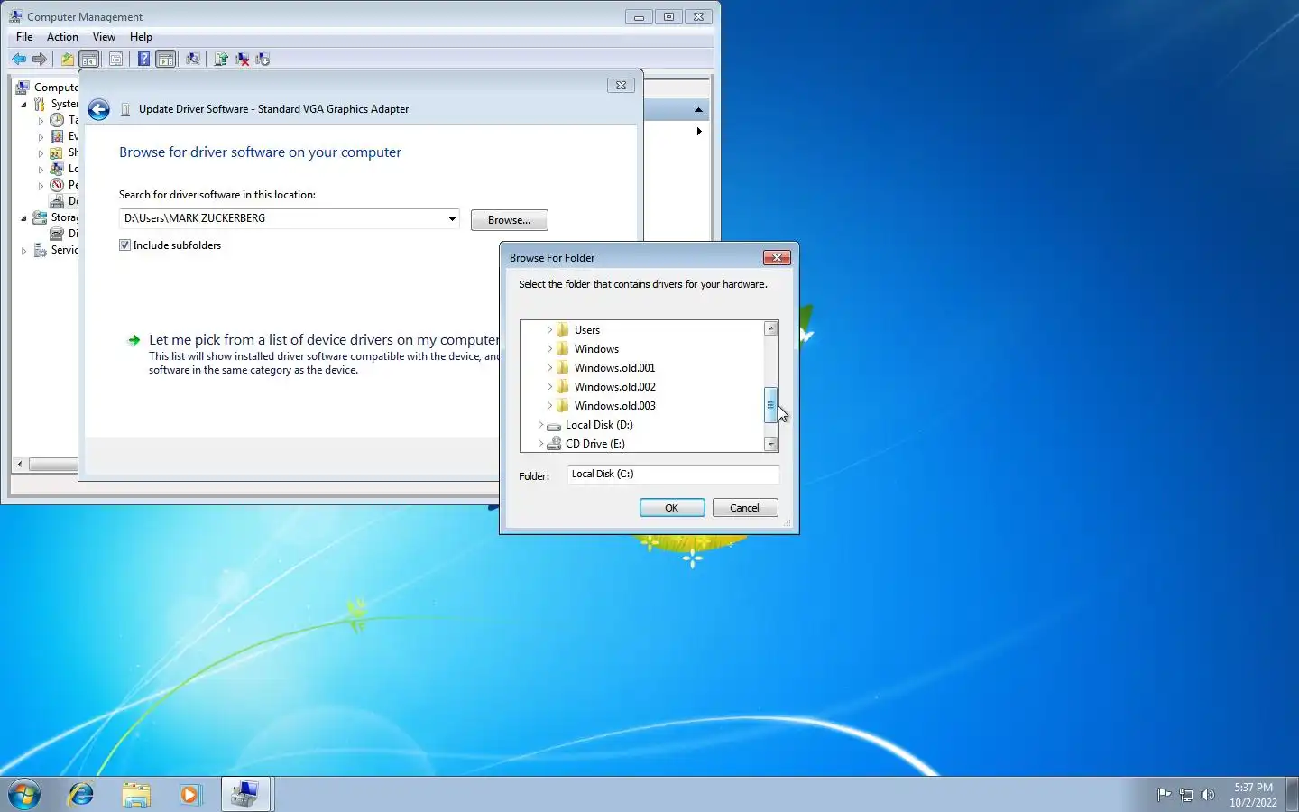Image resolution: width=1299 pixels, height=812 pixels.
Task: Click the Folder name text field
Action: click(673, 475)
